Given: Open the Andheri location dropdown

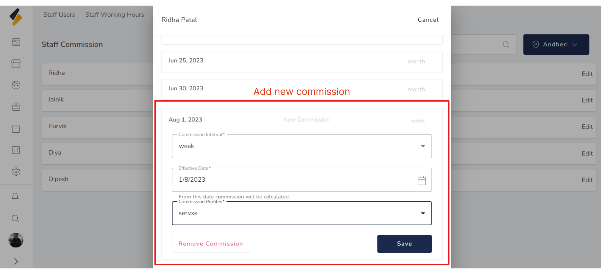Looking at the screenshot, I should click(x=556, y=45).
